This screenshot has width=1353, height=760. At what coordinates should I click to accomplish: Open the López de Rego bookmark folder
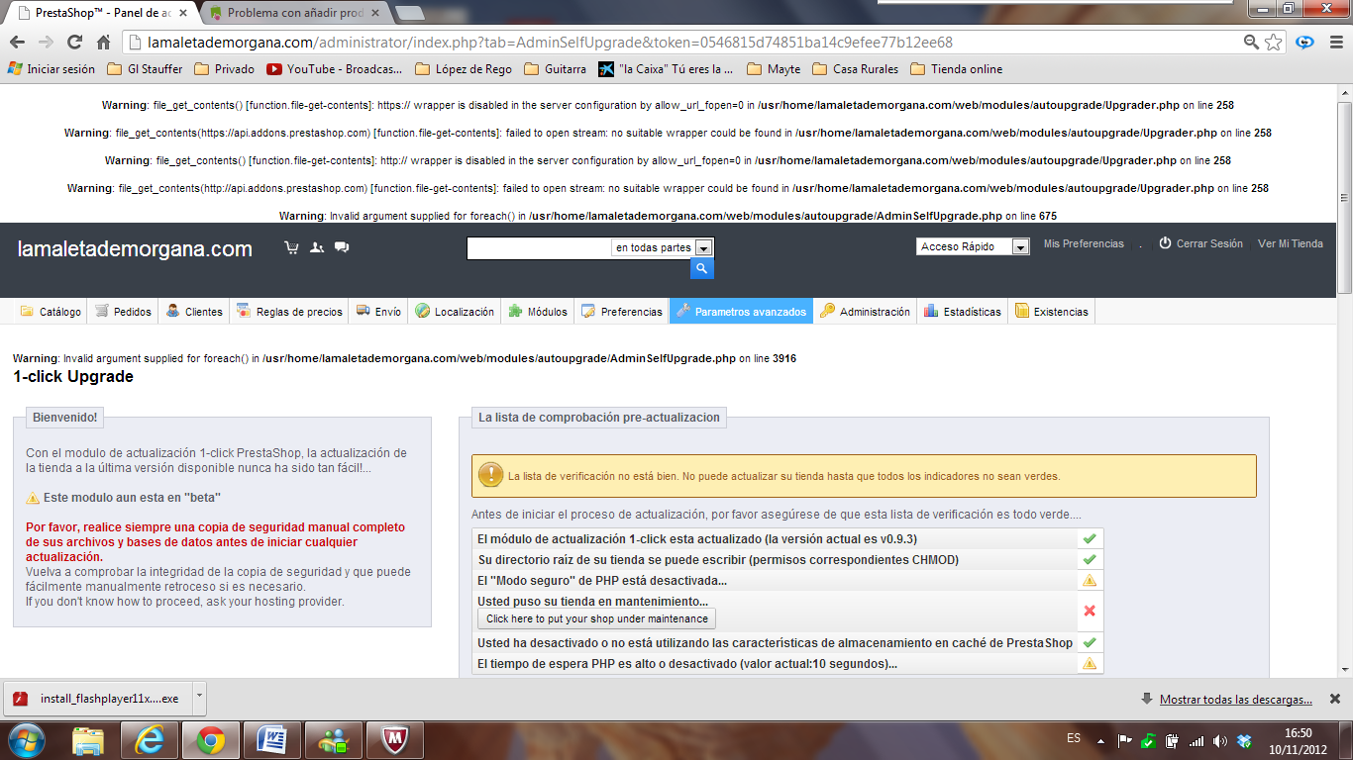[x=464, y=69]
